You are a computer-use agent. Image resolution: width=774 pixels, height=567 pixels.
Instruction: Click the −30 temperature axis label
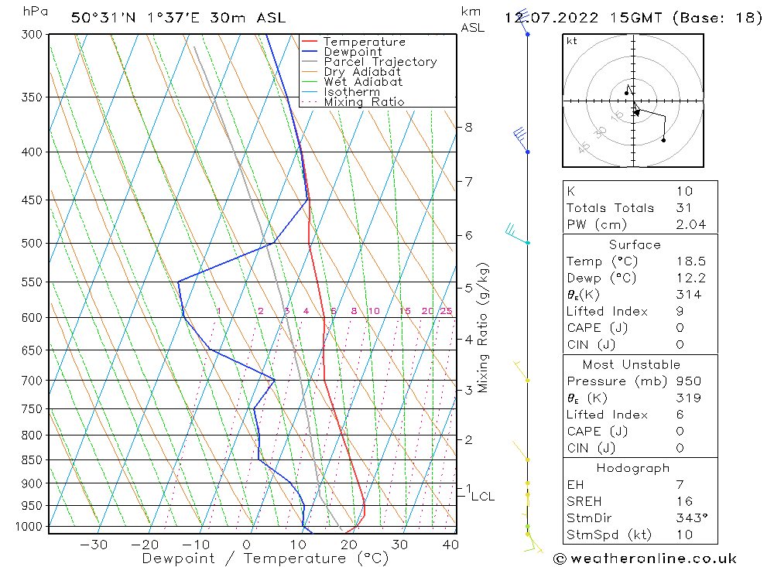point(94,545)
